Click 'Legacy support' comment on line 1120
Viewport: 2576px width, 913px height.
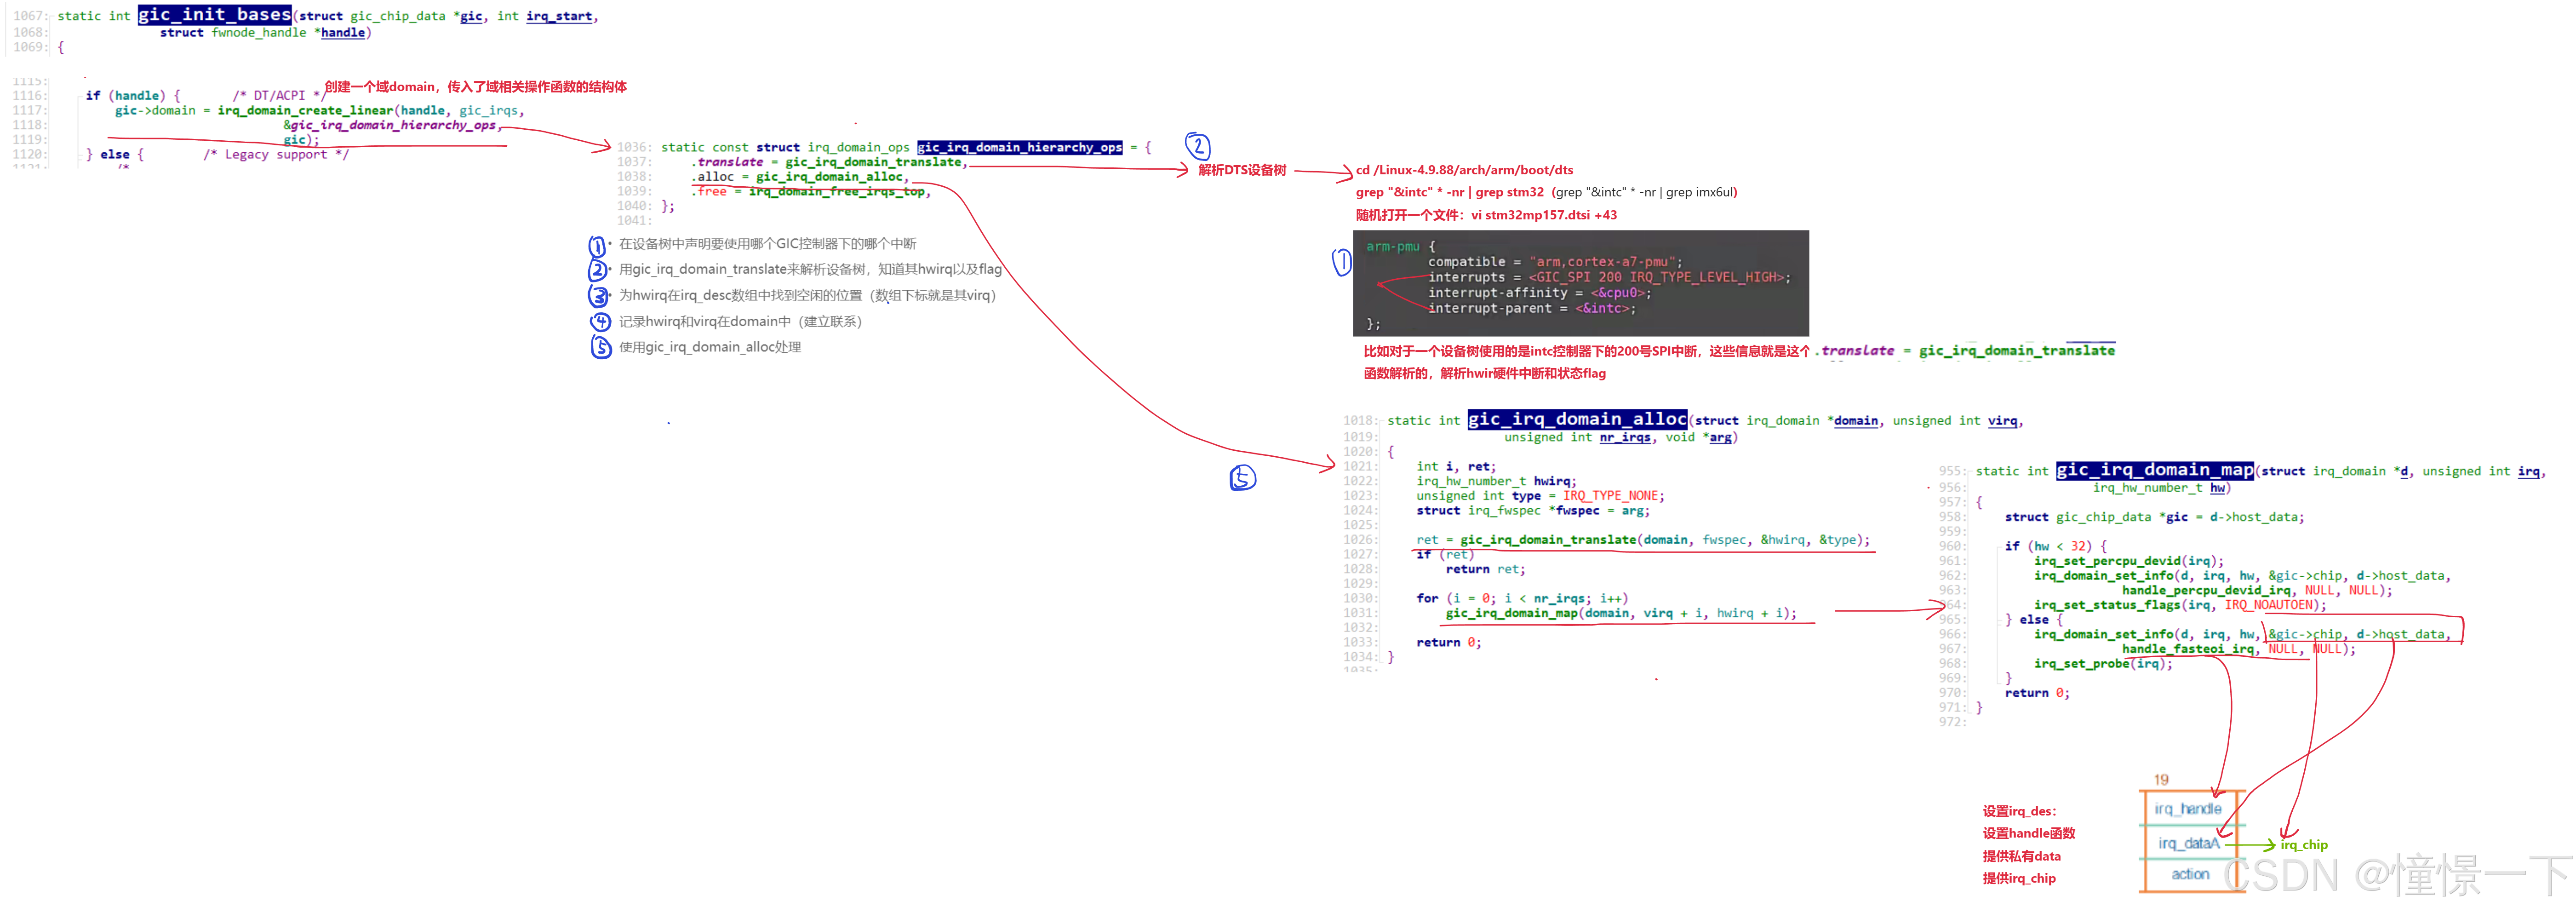pyautogui.click(x=276, y=155)
